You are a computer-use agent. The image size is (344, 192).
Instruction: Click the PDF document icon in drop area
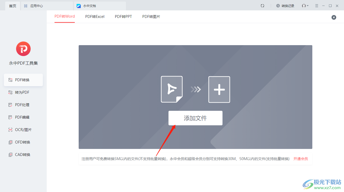(172, 89)
